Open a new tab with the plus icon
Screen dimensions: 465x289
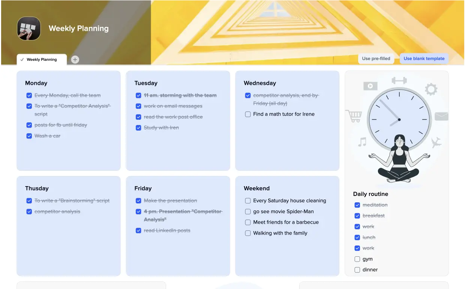point(75,59)
